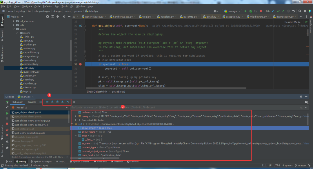Stop debugging with red square in Debug panel
Image resolution: width=313 pixels, height=169 pixels.
coord(7,123)
